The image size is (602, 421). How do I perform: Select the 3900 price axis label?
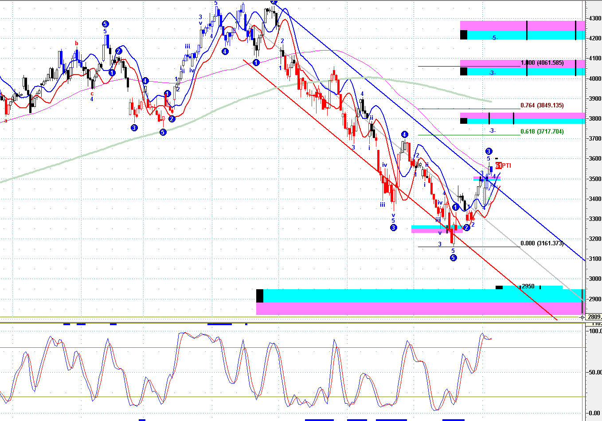point(595,98)
